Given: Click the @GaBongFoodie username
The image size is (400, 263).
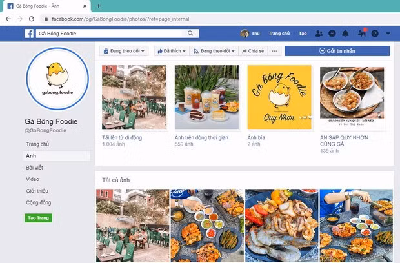Looking at the screenshot, I should click(x=45, y=130).
